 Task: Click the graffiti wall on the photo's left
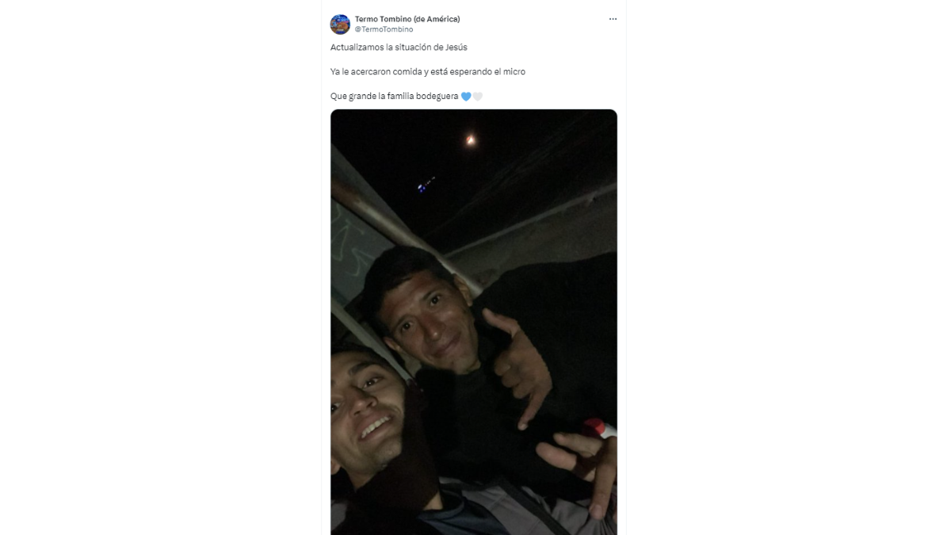(x=353, y=254)
